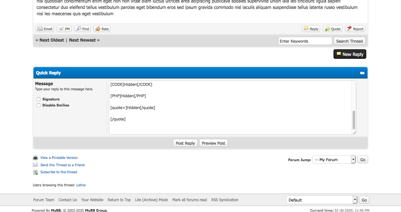Focus the Enter Keywords search field

[305, 41]
